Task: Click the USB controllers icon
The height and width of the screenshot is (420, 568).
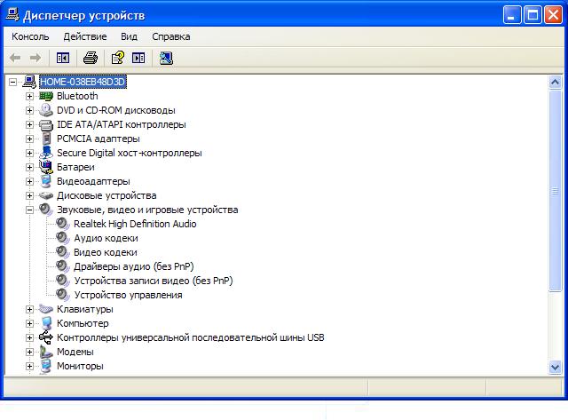Action: point(46,337)
